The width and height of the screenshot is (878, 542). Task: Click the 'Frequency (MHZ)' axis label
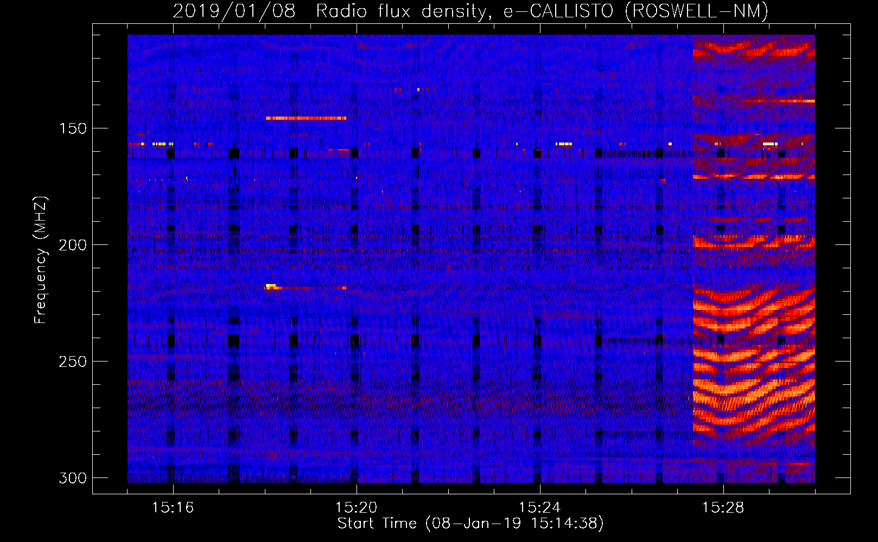tap(41, 260)
